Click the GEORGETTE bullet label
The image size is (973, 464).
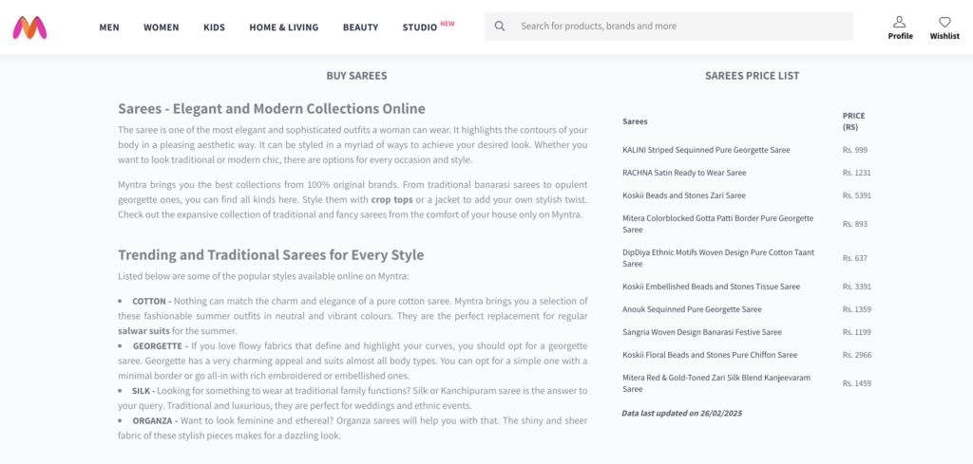(159, 345)
